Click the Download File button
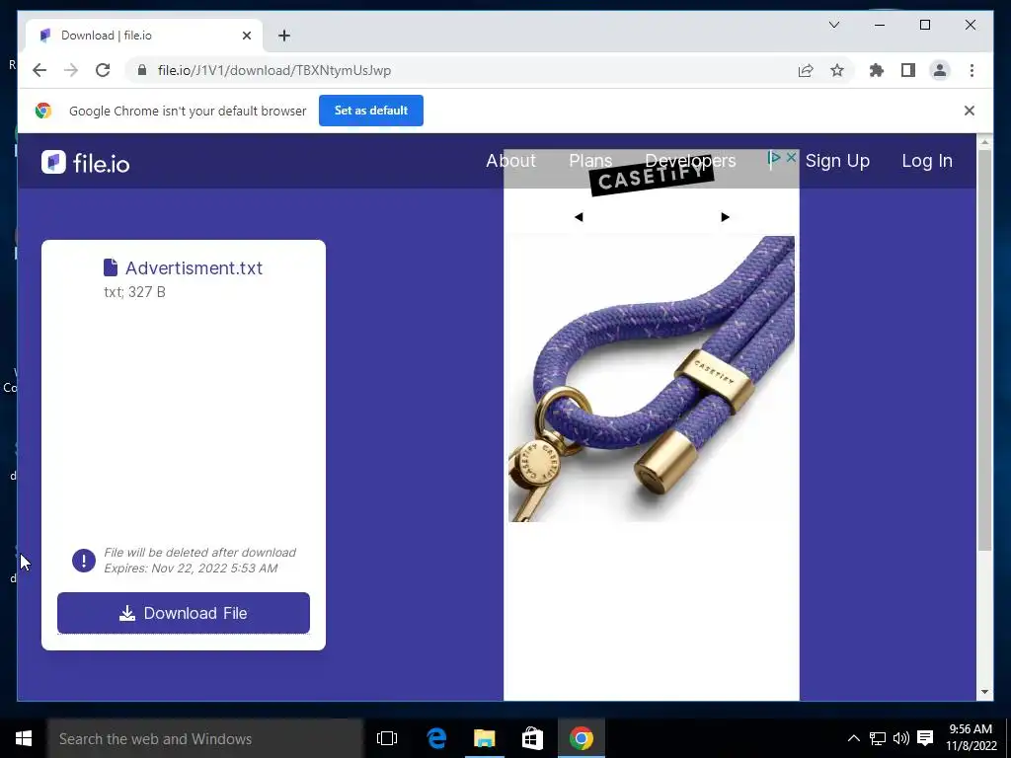 point(183,613)
